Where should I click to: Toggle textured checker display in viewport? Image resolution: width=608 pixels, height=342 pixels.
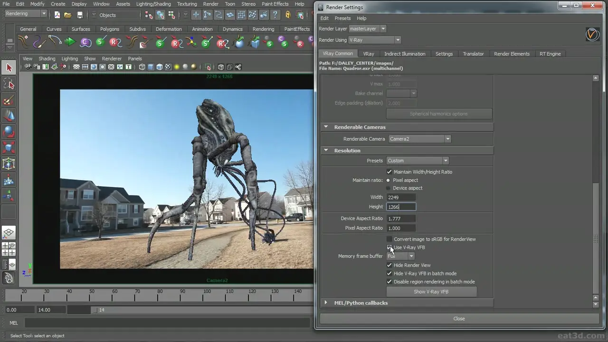pos(168,67)
